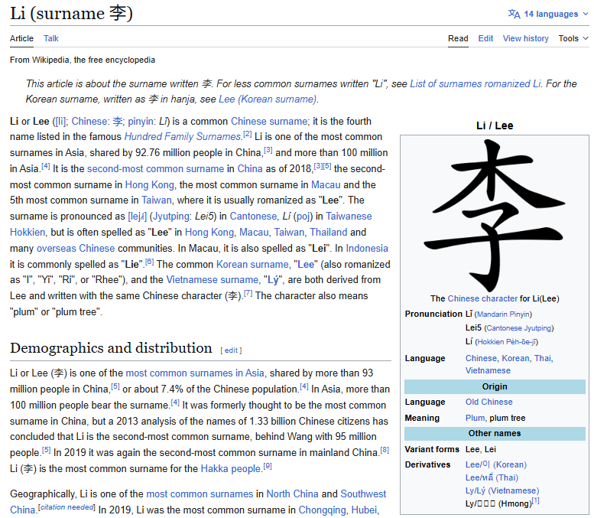Open the Hokkien Pe̍h-ōe-jī link
The width and height of the screenshot is (594, 518).
(x=507, y=342)
